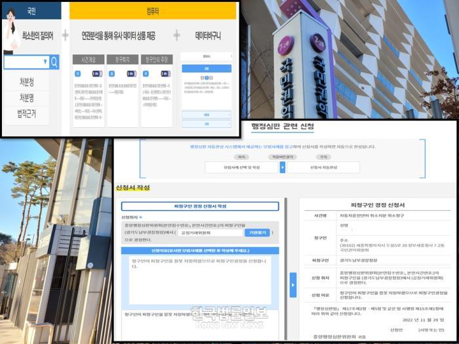Click the 피청구인 경정 신청서 preview title
459x344 pixels.
[378, 205]
